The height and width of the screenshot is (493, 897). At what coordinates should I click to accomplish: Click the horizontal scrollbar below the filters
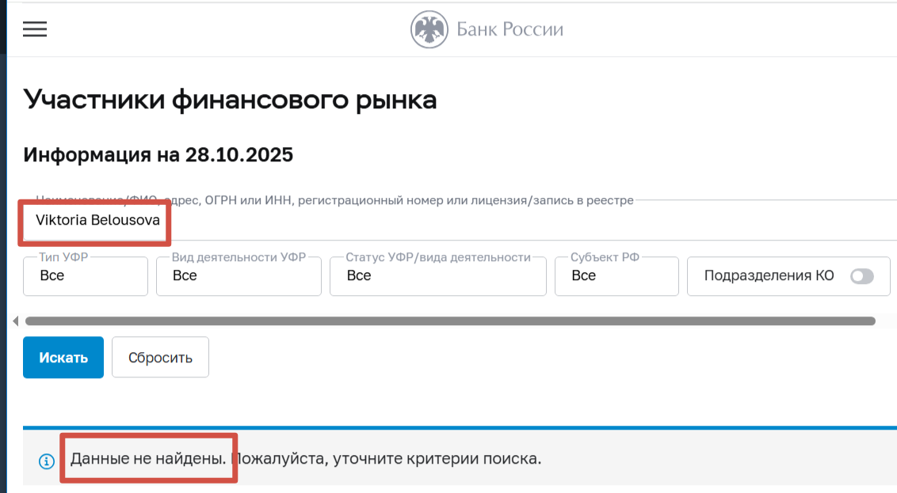pos(448,320)
